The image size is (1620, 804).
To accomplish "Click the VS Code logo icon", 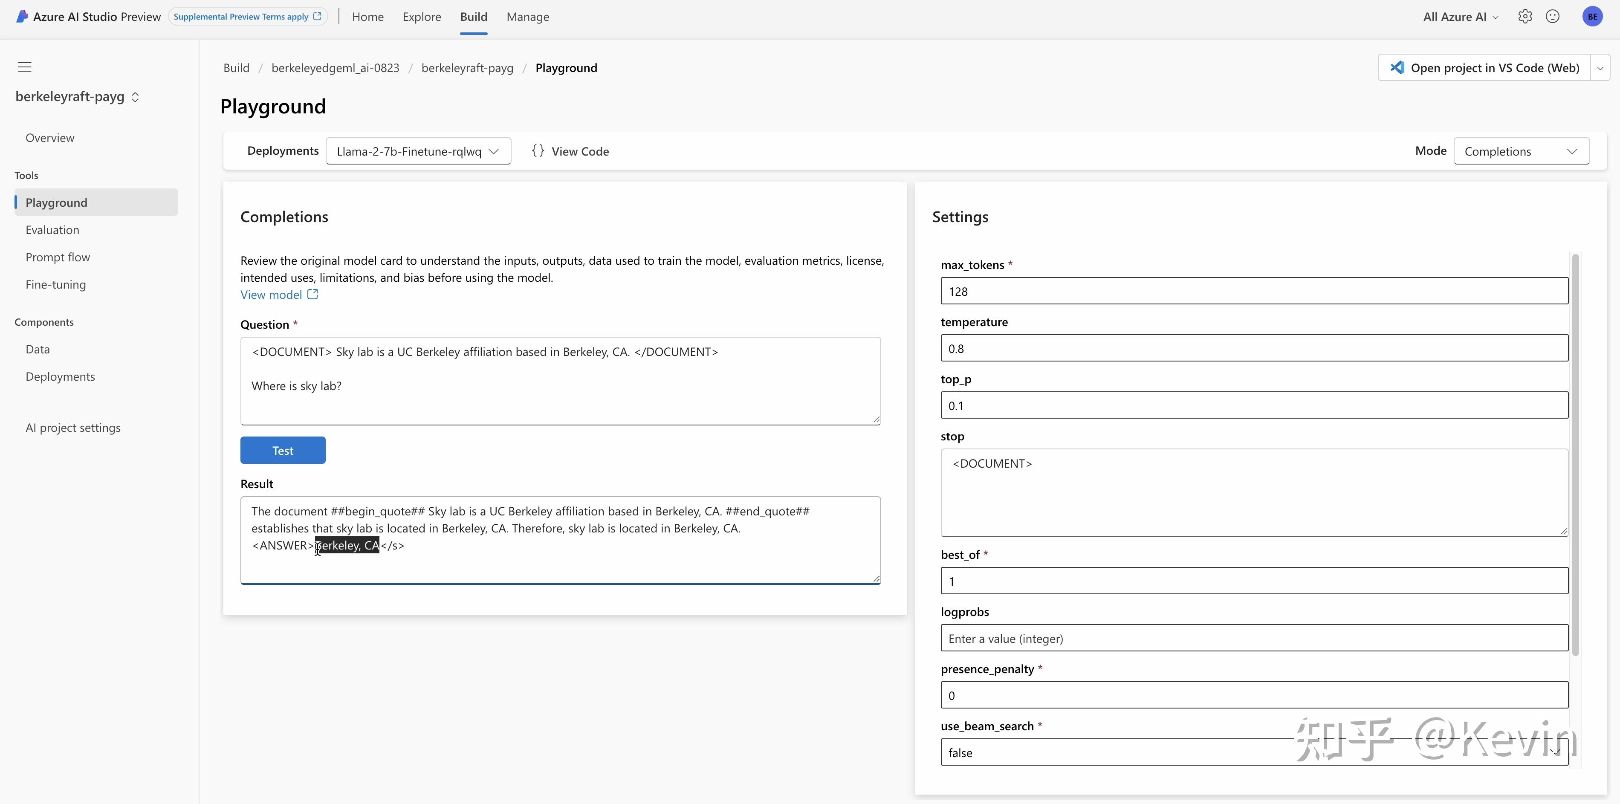I will pyautogui.click(x=1397, y=68).
